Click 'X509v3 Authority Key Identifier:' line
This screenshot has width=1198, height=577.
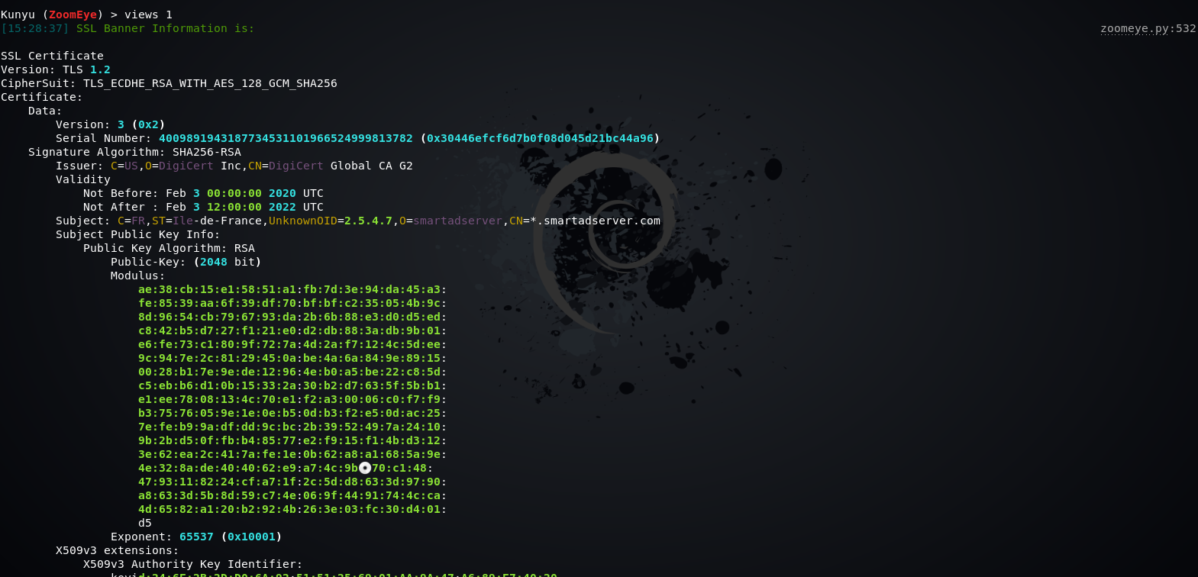[x=193, y=564]
